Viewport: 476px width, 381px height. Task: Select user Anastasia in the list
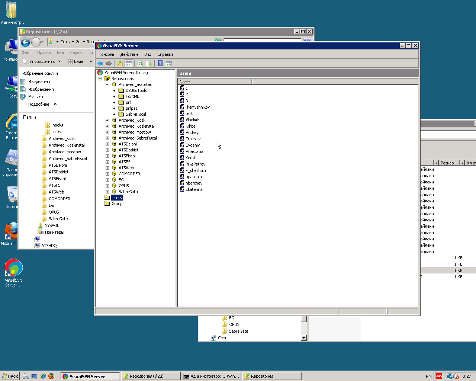coord(194,151)
